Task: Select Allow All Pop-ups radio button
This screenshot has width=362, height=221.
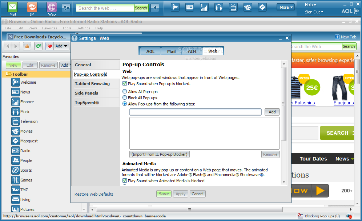Action: 125,91
